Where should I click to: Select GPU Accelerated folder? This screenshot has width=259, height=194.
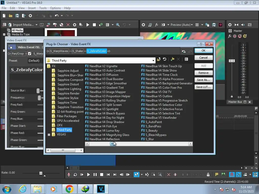click(x=68, y=121)
